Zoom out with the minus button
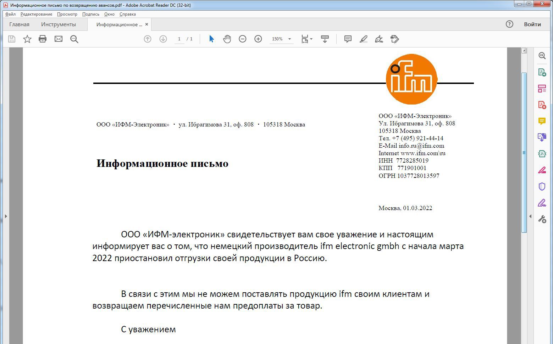Viewport: 553px width, 344px height. 243,39
